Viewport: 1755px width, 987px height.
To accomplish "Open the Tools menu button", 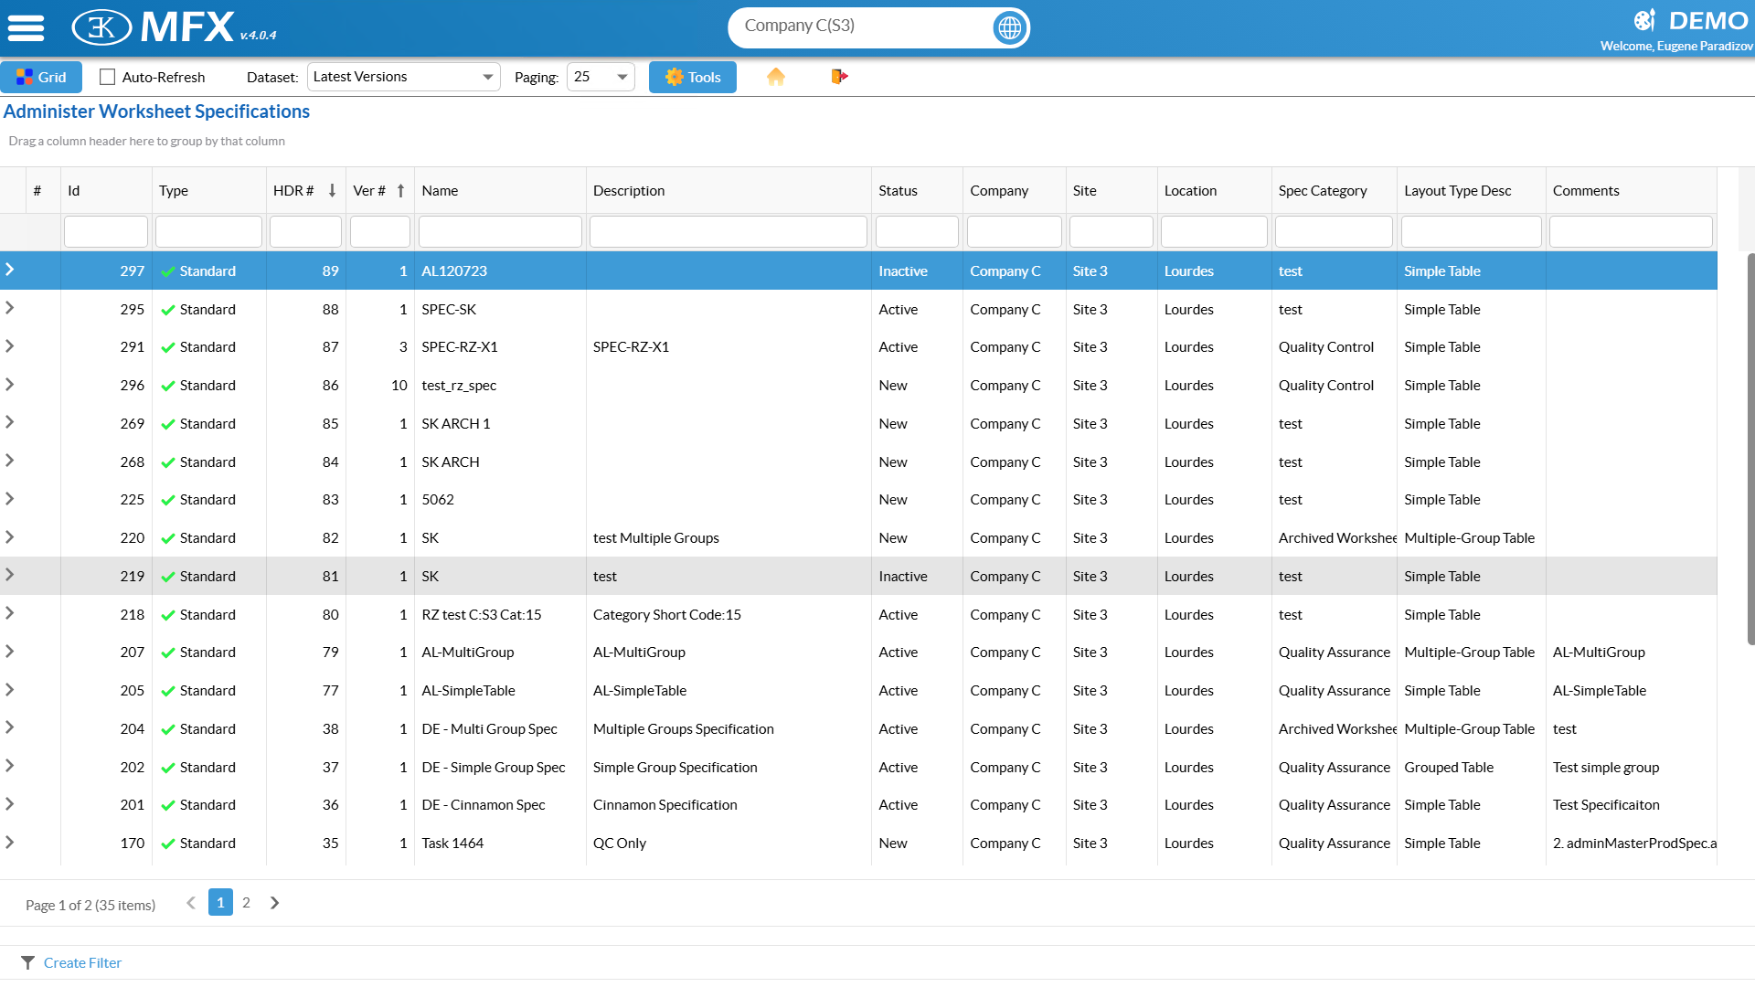I will point(693,77).
